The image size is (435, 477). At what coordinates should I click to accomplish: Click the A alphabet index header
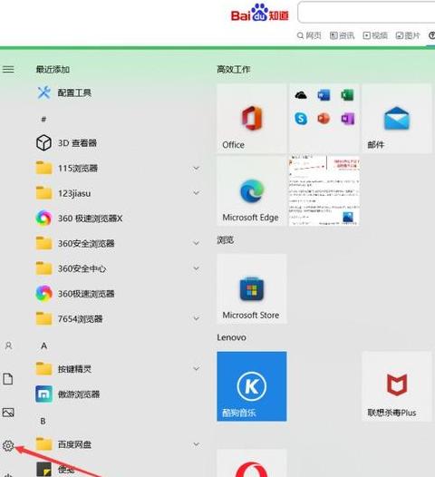pyautogui.click(x=44, y=346)
